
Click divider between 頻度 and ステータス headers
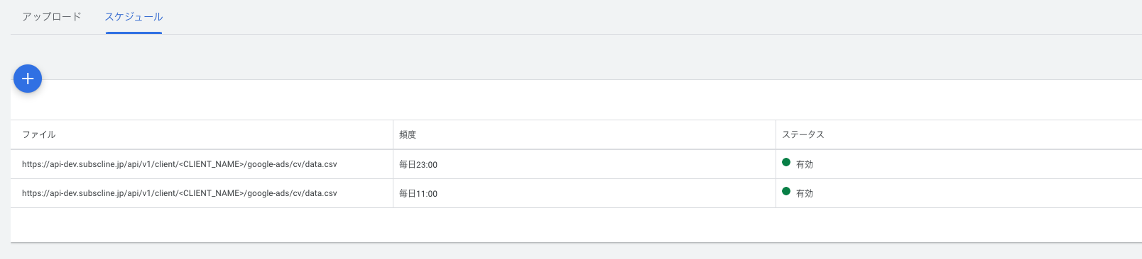(x=776, y=134)
